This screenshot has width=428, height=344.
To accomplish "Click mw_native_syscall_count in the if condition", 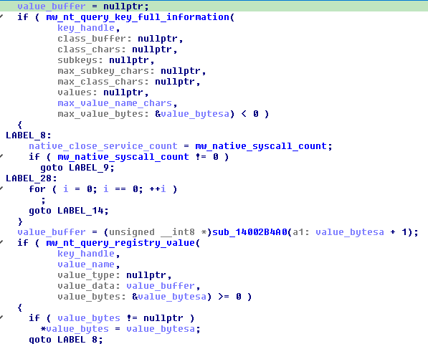I will (x=123, y=156).
